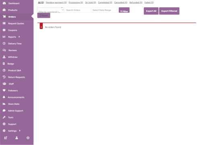Expand the Settings submenu arrow
The image size is (197, 145).
20,130
